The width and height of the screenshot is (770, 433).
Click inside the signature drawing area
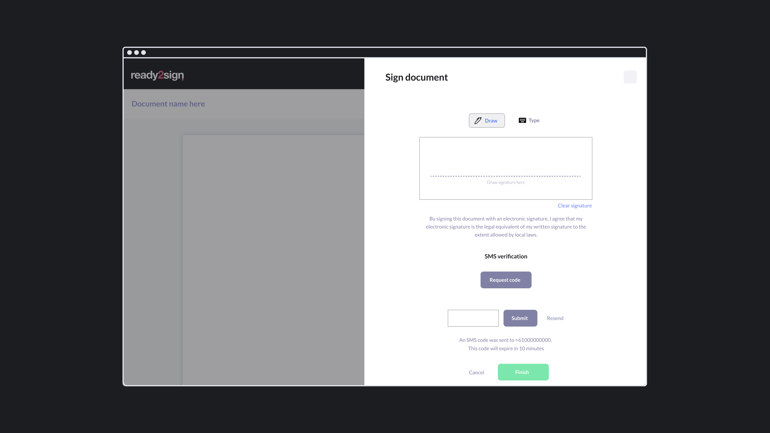tap(505, 168)
